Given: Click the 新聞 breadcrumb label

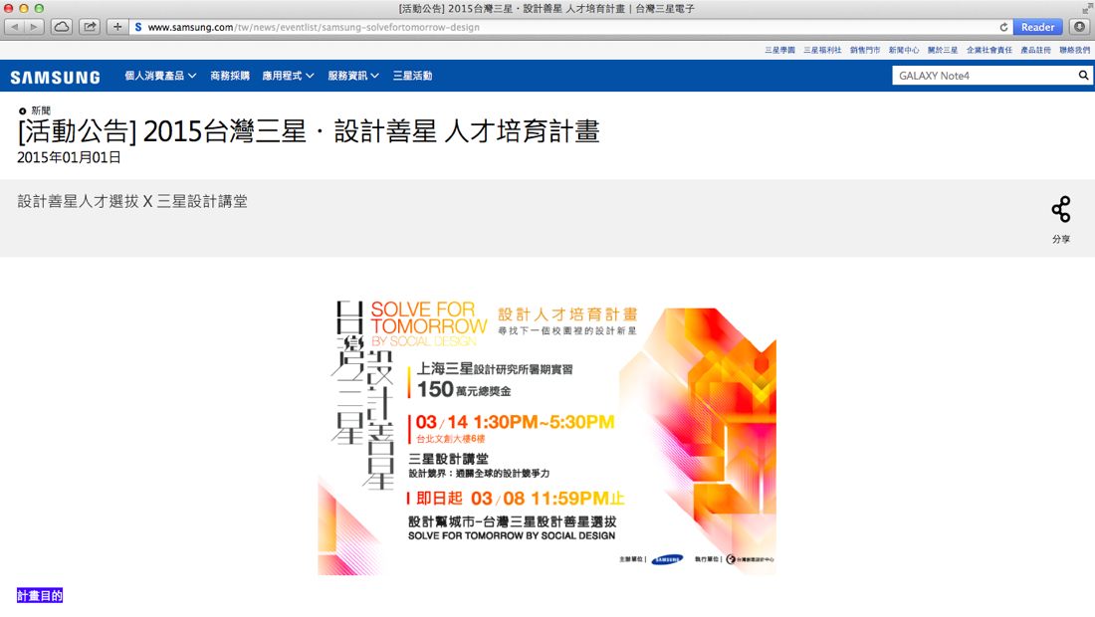Looking at the screenshot, I should (41, 110).
